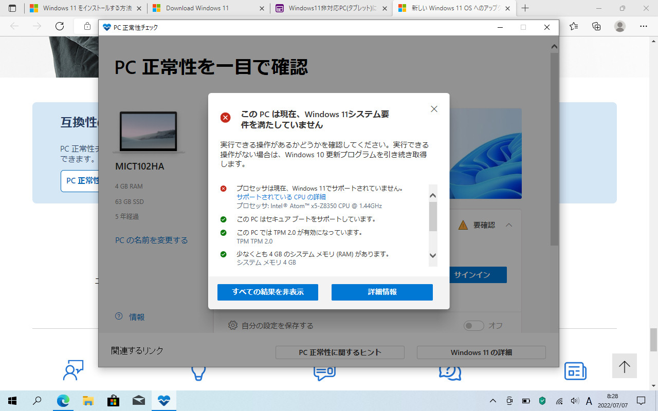This screenshot has height=411, width=658.
Task: Open Microsoft Edge from taskbar
Action: tap(63, 401)
